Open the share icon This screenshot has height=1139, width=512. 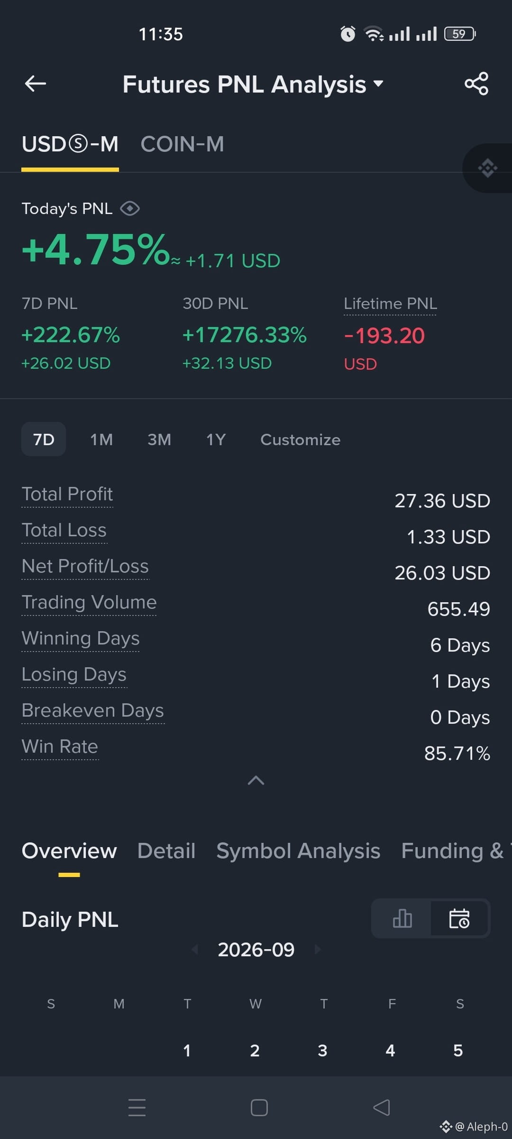point(476,84)
